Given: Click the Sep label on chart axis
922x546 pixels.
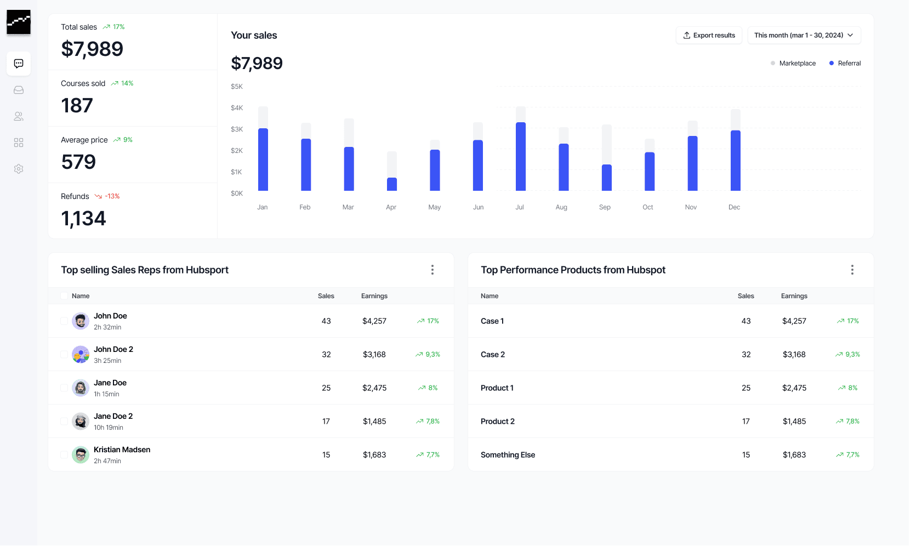Looking at the screenshot, I should (x=605, y=207).
